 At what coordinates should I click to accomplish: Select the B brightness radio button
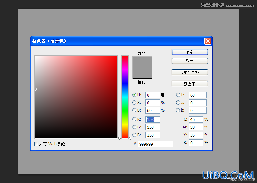coord(134,110)
